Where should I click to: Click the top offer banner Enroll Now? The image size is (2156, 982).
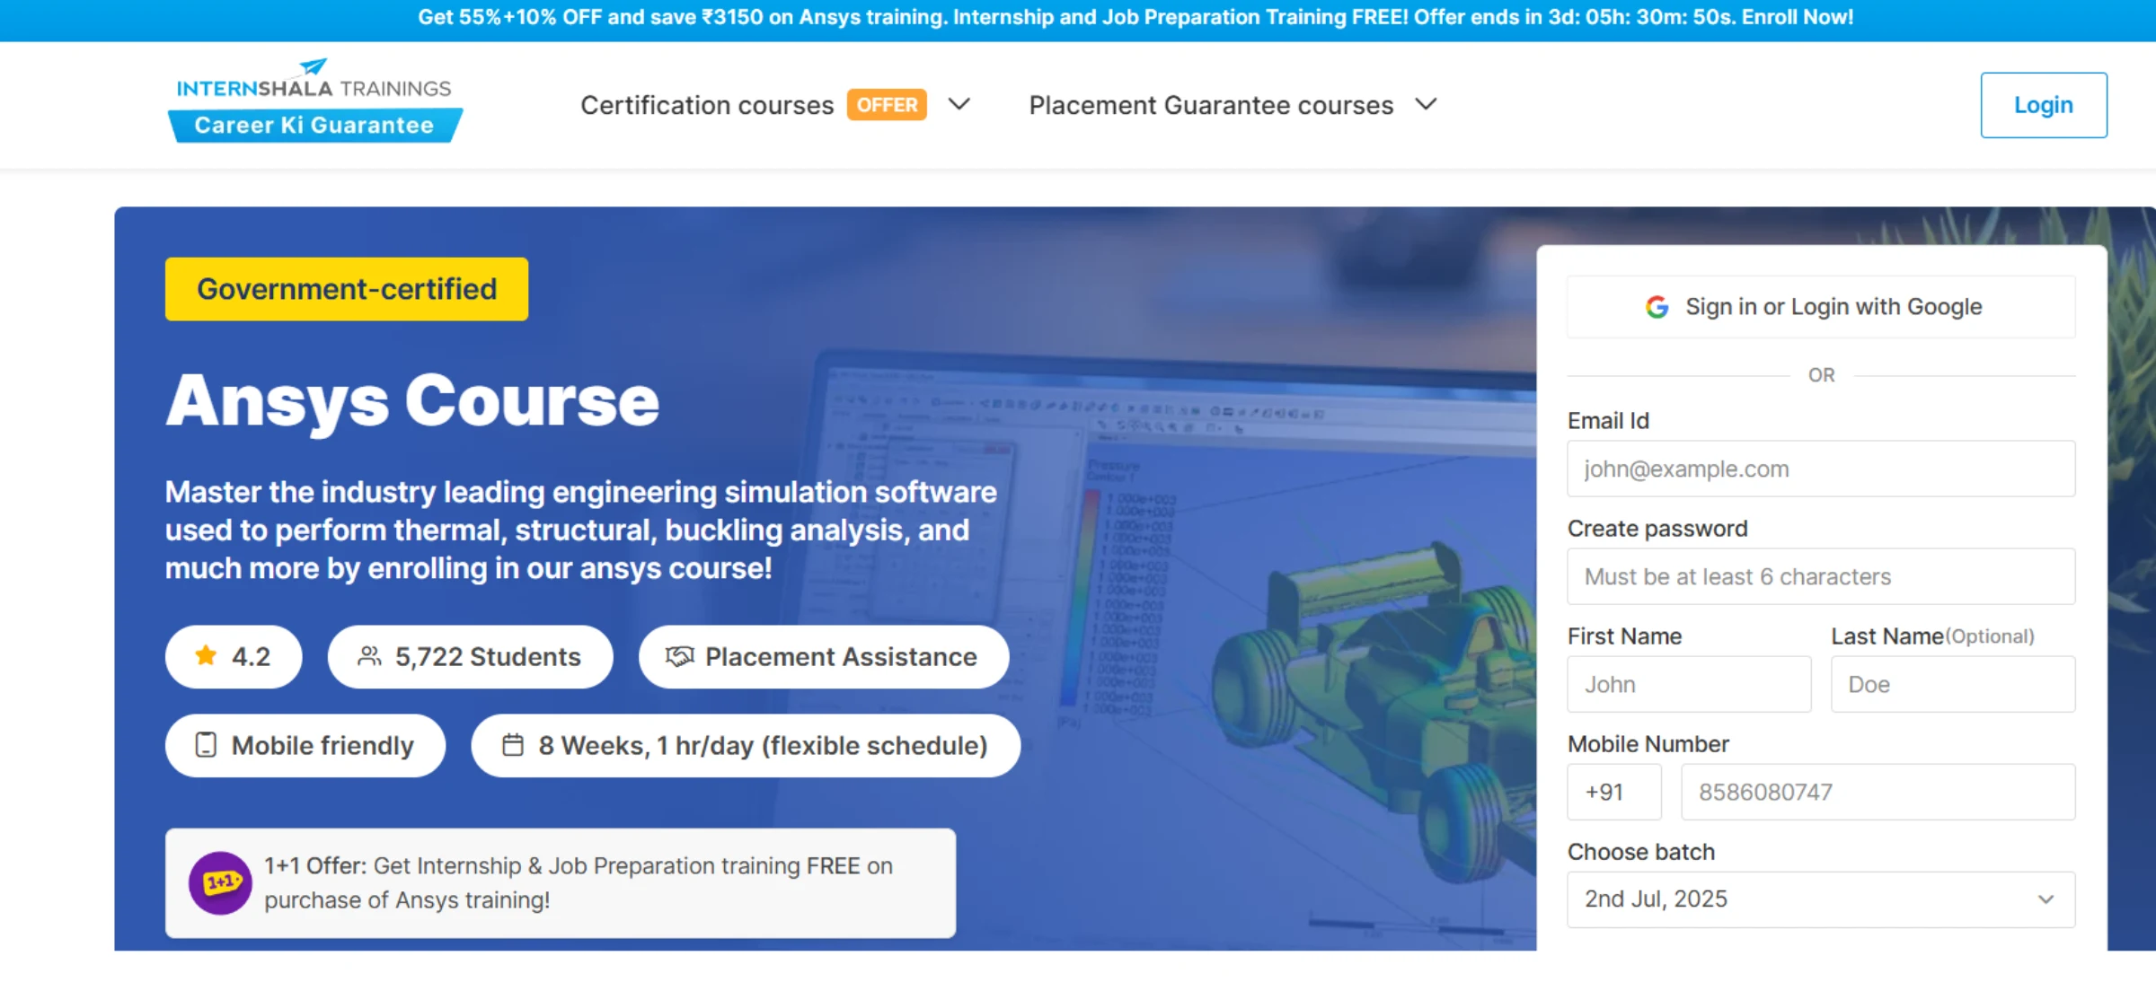[x=1797, y=17]
